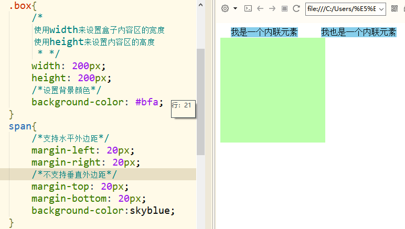Screen dimensions: 405x229
Task: Click the span '我是一个内联元素'
Action: 264,32
